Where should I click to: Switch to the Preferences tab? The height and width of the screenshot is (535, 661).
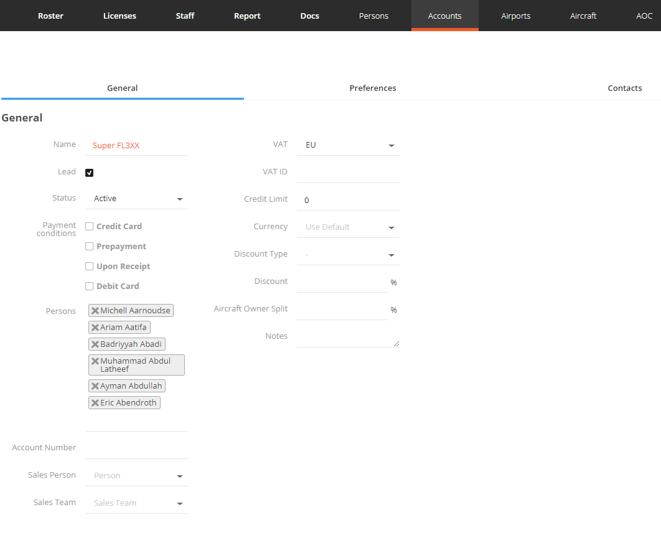tap(372, 88)
